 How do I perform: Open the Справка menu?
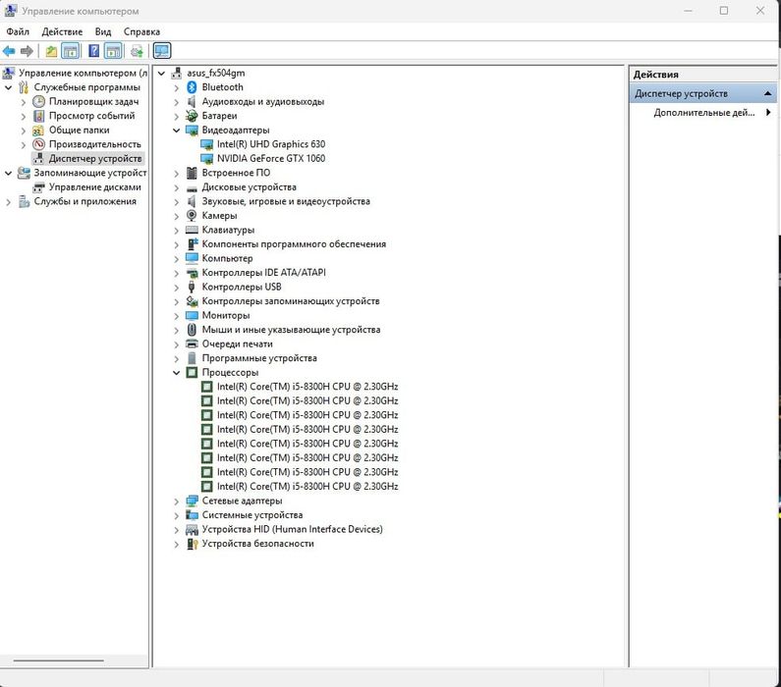(x=141, y=31)
